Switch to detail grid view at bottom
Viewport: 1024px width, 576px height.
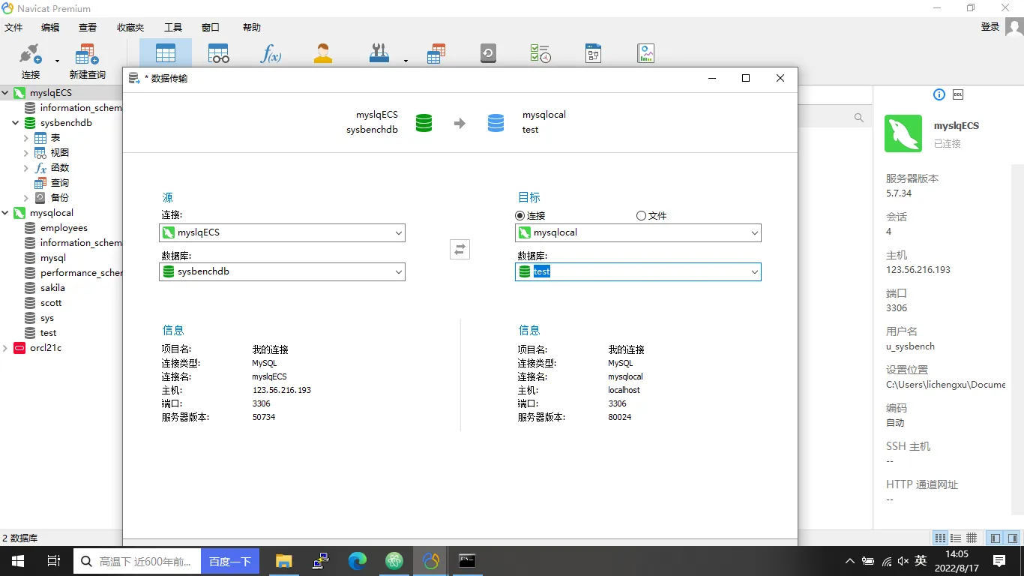972,538
